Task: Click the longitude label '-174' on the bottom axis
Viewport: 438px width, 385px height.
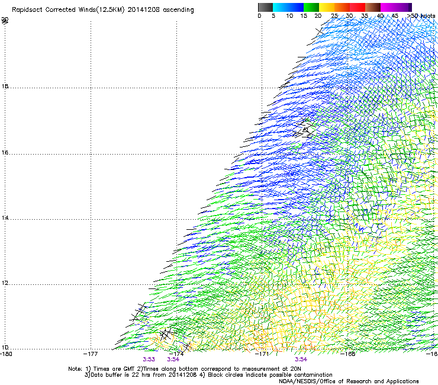Action: coord(176,354)
